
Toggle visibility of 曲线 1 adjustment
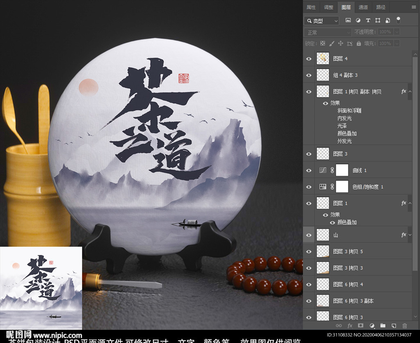click(308, 170)
